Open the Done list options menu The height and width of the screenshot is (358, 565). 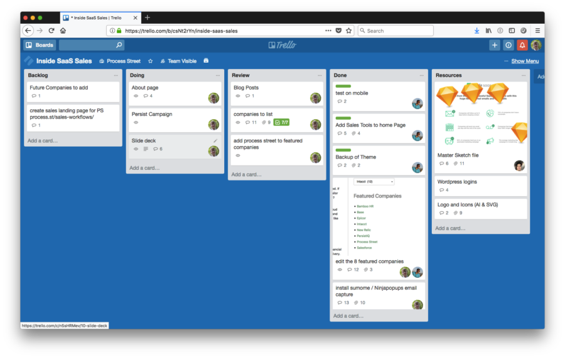coord(422,76)
